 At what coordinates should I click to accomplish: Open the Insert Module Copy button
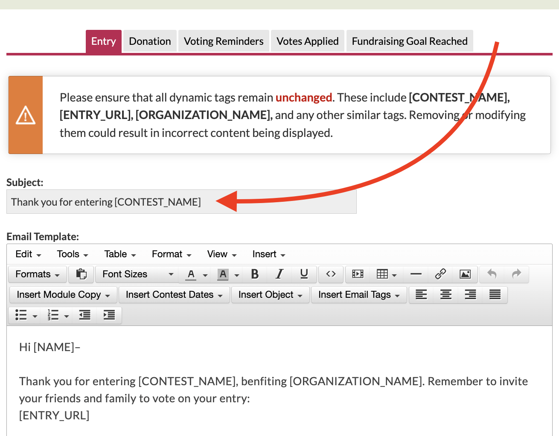tap(63, 295)
